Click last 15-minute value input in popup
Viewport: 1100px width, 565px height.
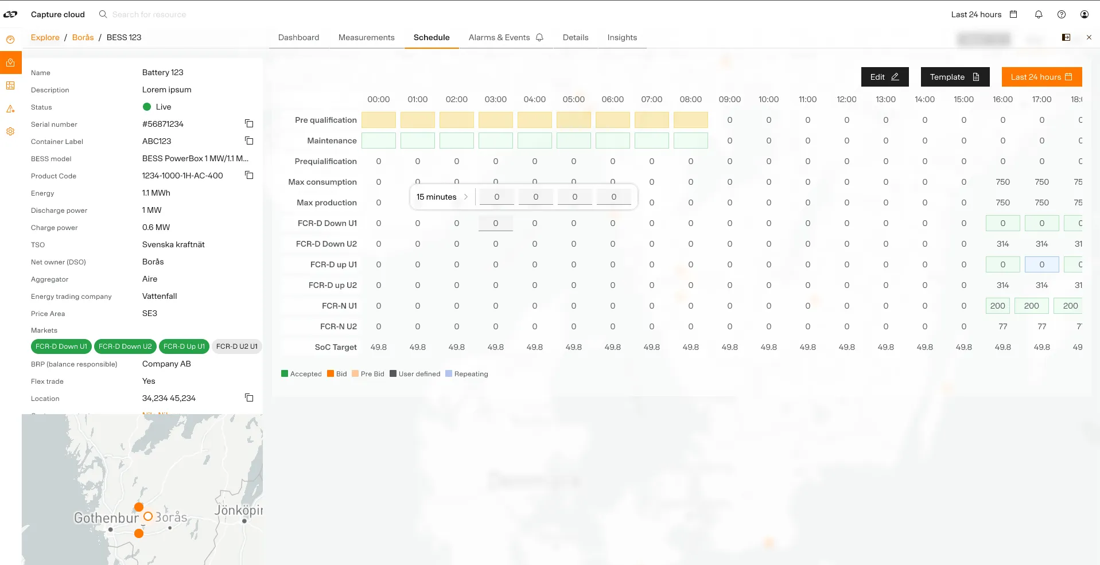pos(614,197)
